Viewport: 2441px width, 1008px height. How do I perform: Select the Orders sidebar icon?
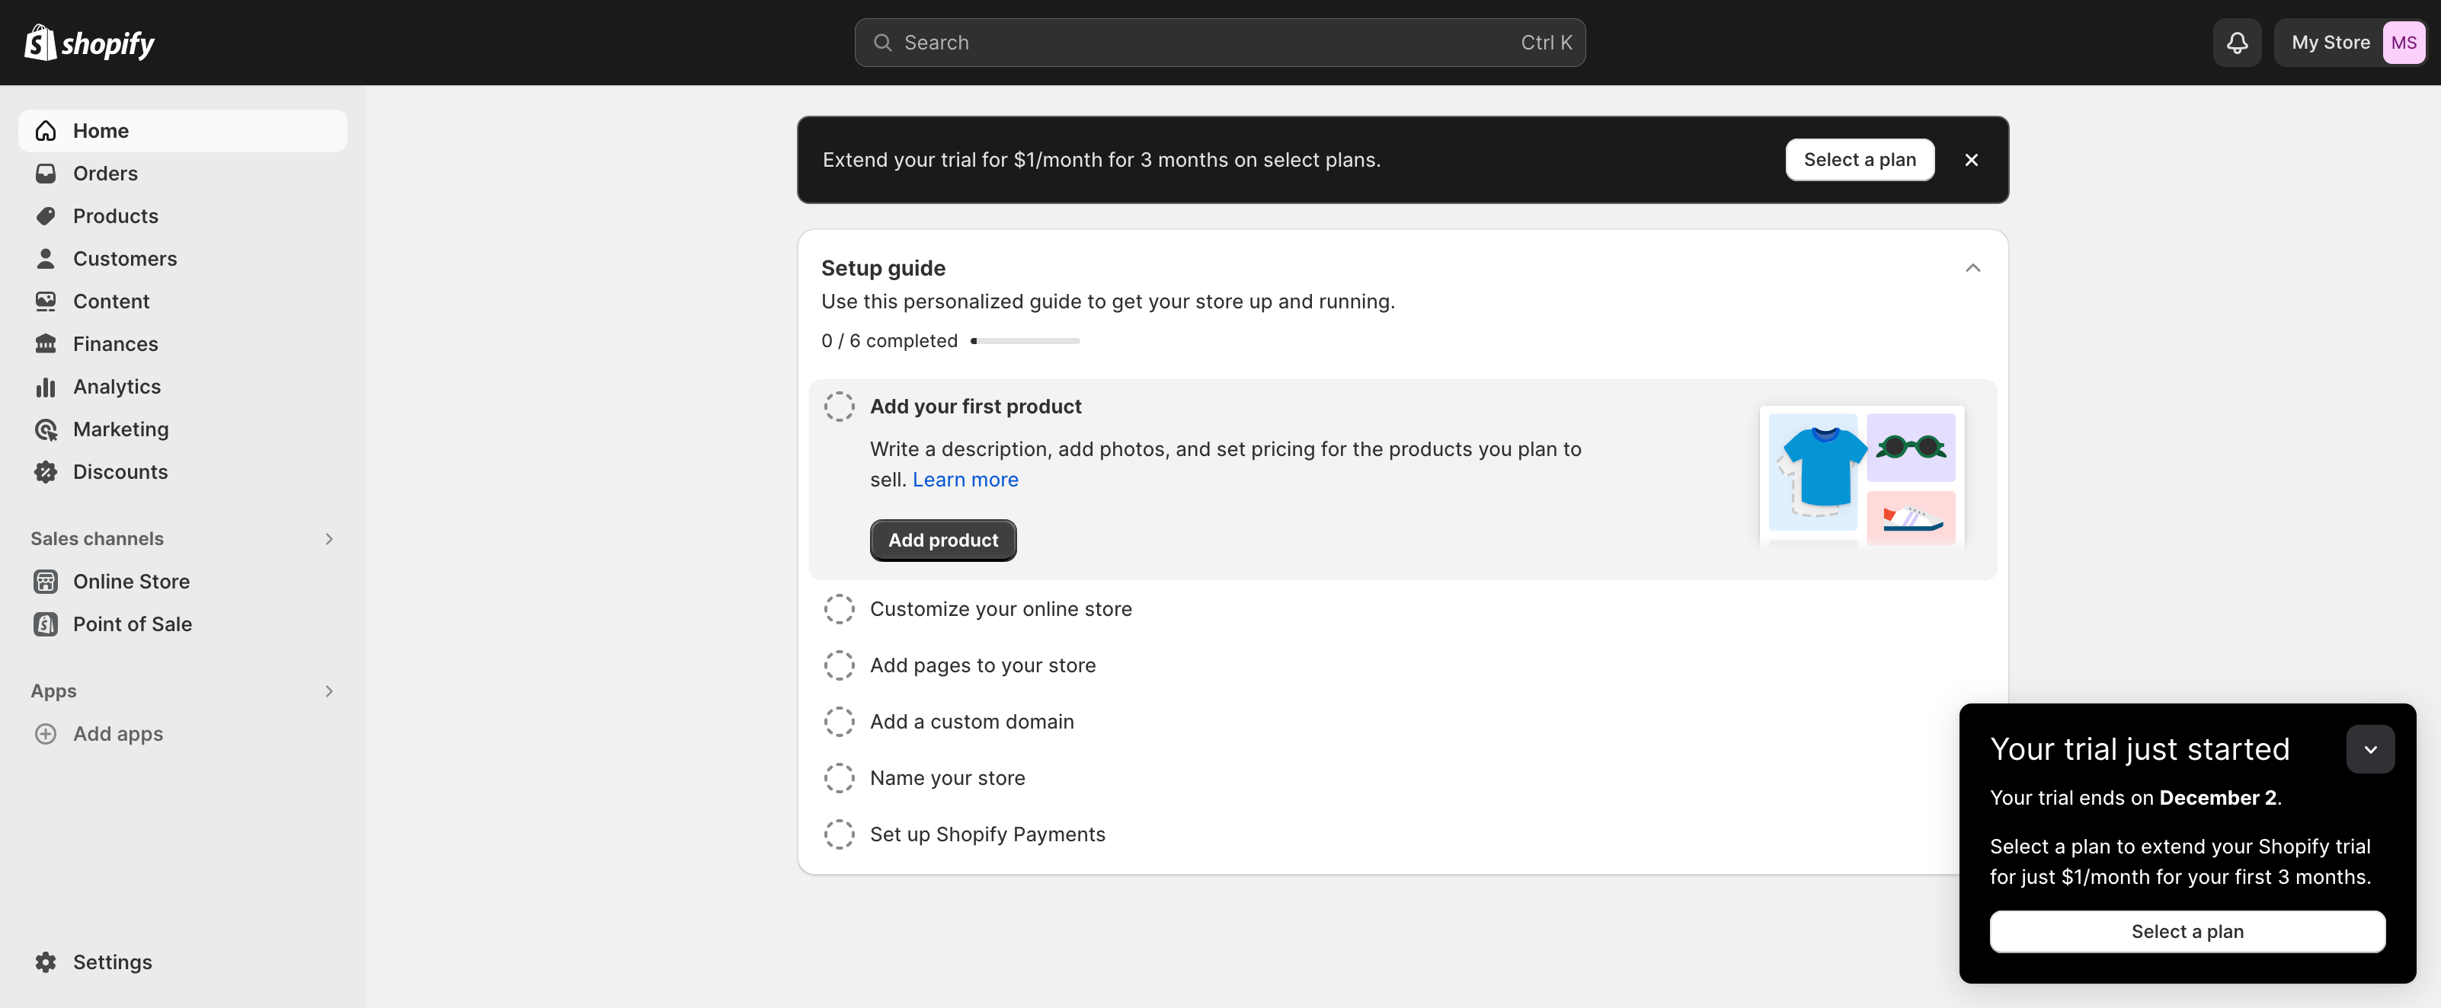click(46, 172)
